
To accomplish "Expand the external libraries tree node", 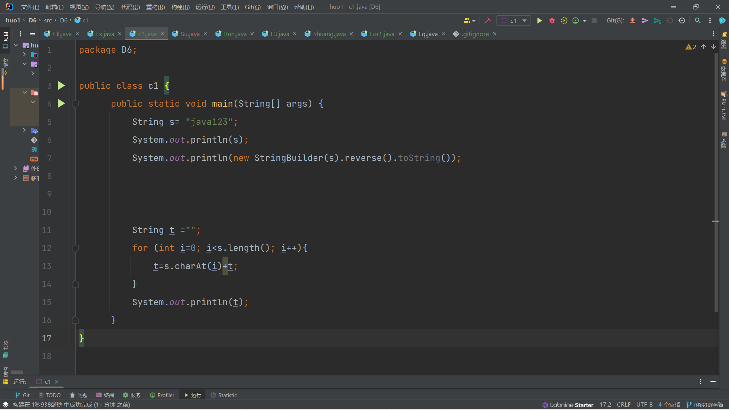I will (x=16, y=168).
